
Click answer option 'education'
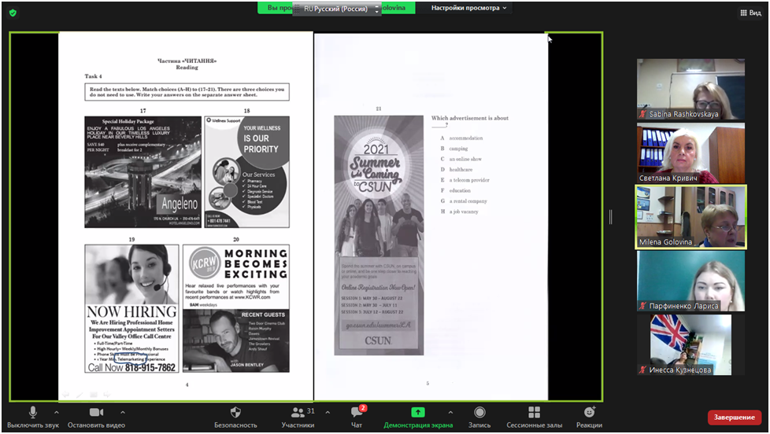(x=460, y=190)
